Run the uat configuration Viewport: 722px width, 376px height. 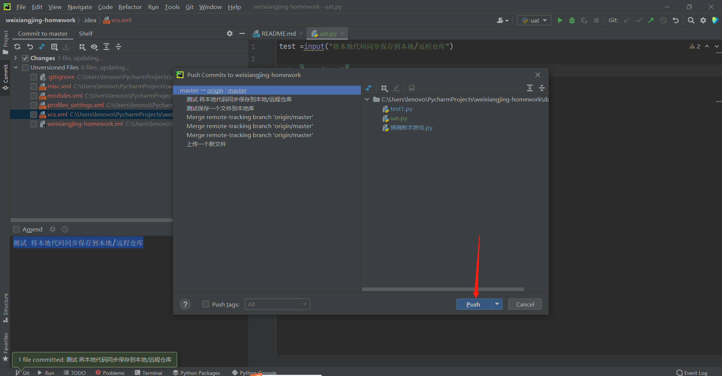[x=560, y=20]
